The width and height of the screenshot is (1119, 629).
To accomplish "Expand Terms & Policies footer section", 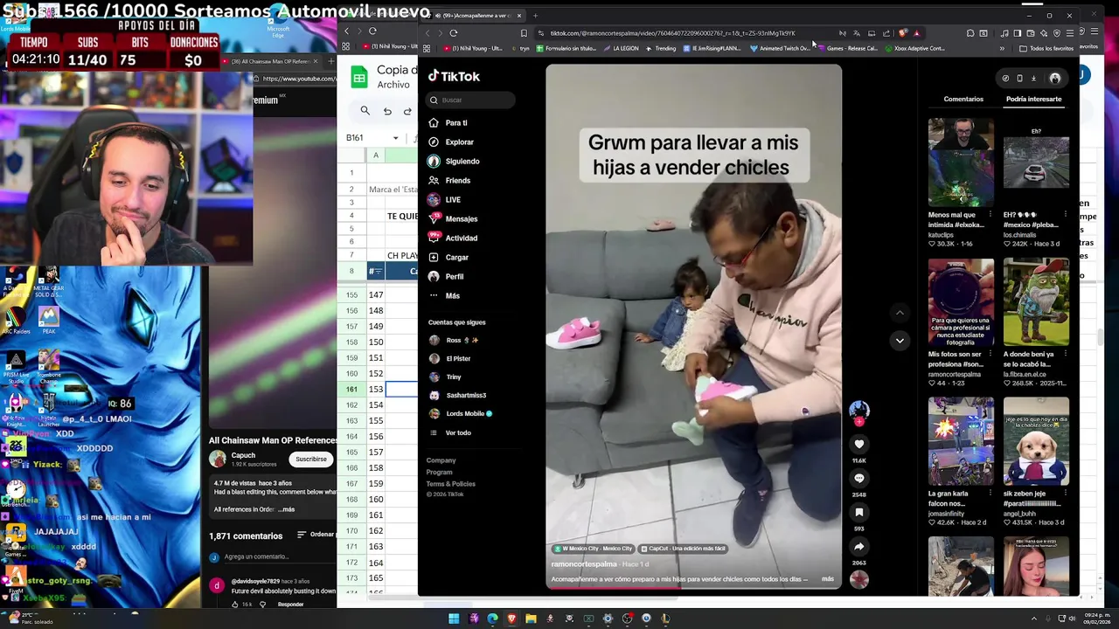I will click(x=450, y=484).
